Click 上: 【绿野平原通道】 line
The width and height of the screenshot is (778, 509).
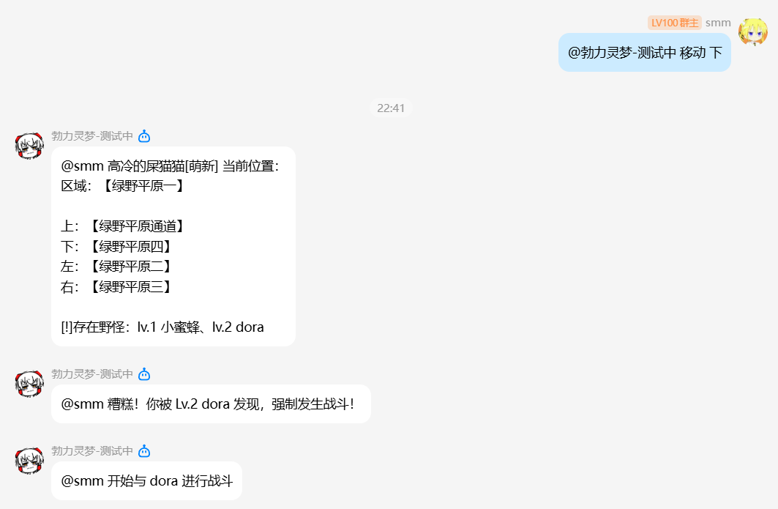tap(124, 226)
